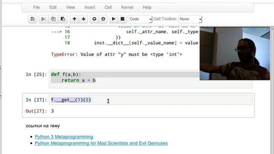274x154 pixels.
Task: Insert cell above with circled up arrow
Action: (x=94, y=19)
